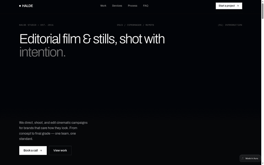264x165 pixels.
Task: Click the Book a call button
Action: pos(33,150)
